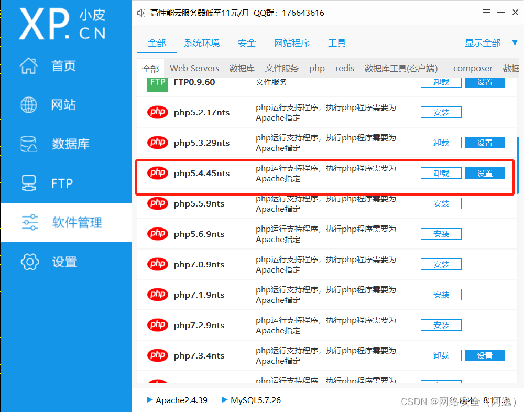Click the software list vertical scrollbar
The height and width of the screenshot is (412, 524).
click(x=518, y=165)
